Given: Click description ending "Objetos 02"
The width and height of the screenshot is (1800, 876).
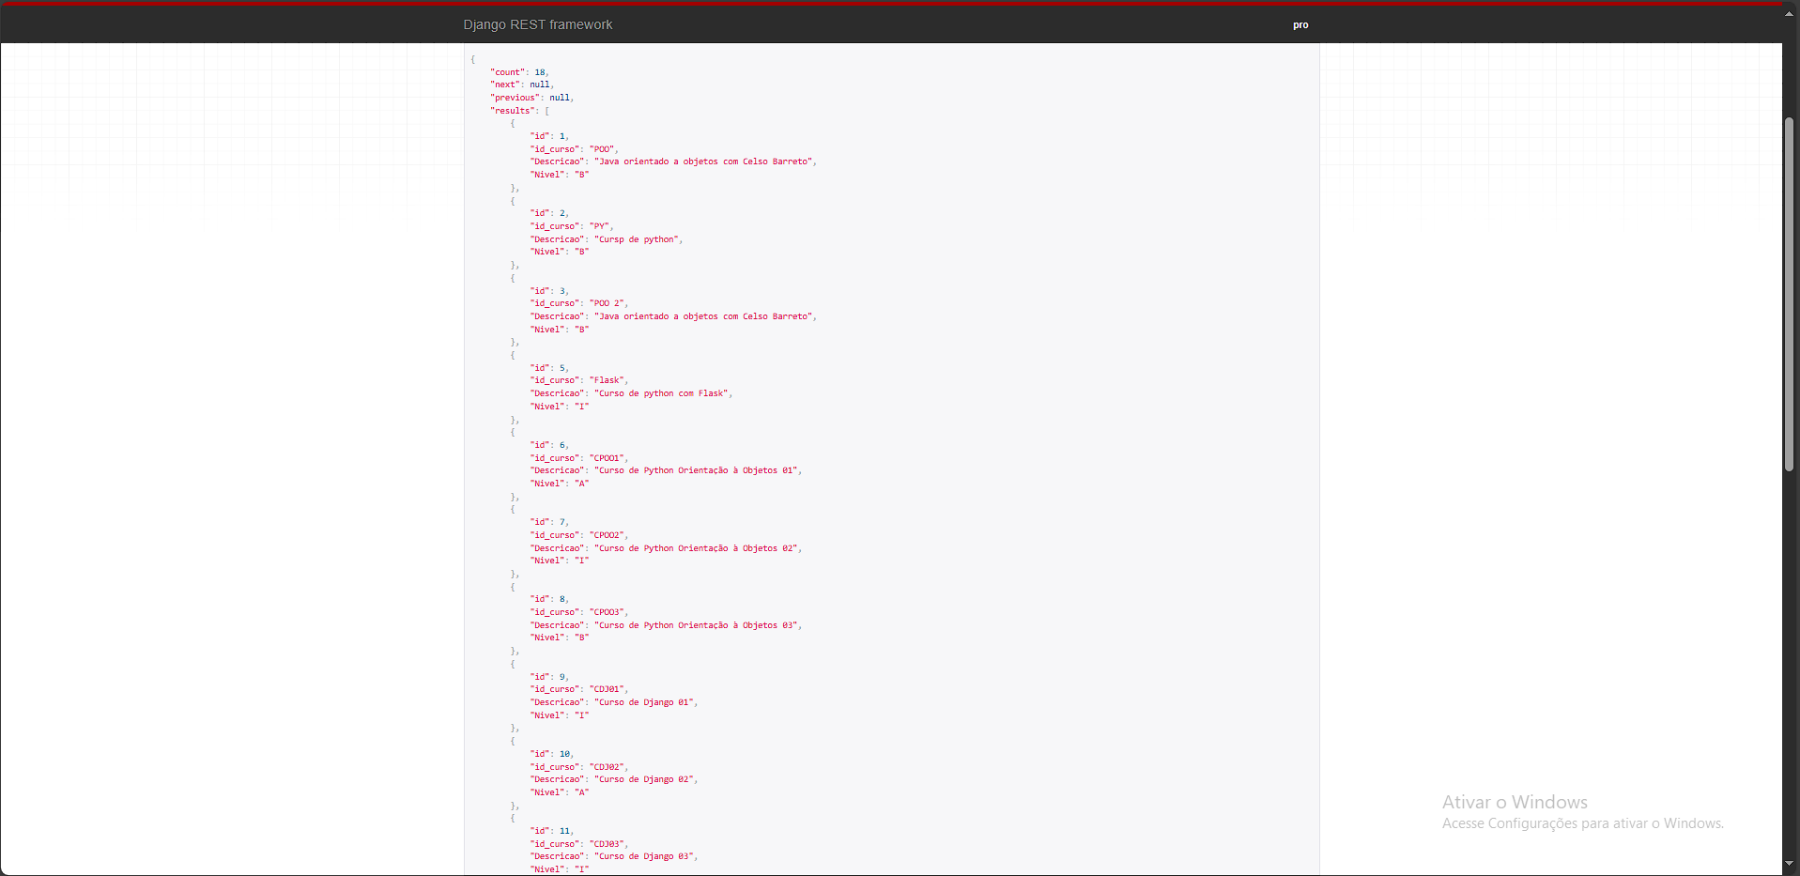Looking at the screenshot, I should [x=697, y=548].
